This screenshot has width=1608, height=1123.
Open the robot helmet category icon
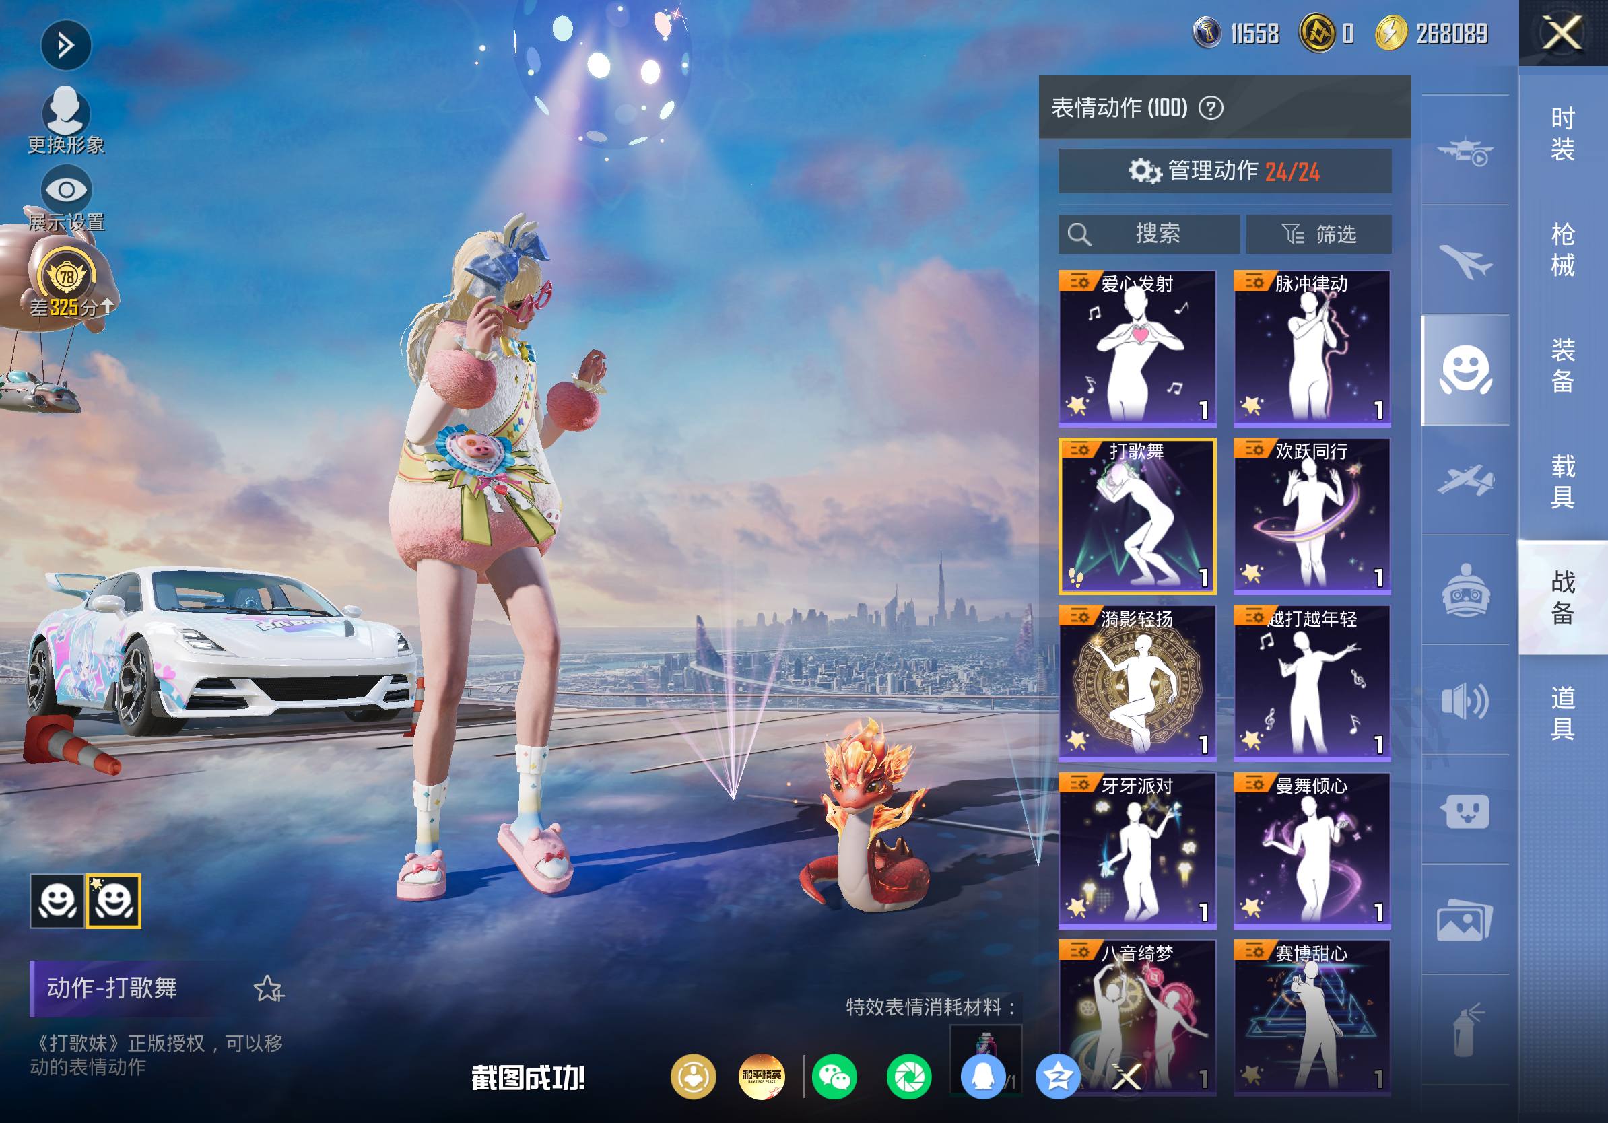point(1465,590)
